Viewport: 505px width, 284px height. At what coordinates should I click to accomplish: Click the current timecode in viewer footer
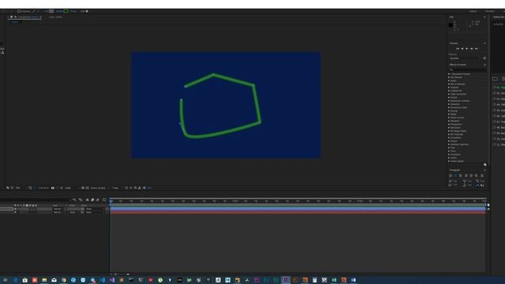pyautogui.click(x=43, y=188)
